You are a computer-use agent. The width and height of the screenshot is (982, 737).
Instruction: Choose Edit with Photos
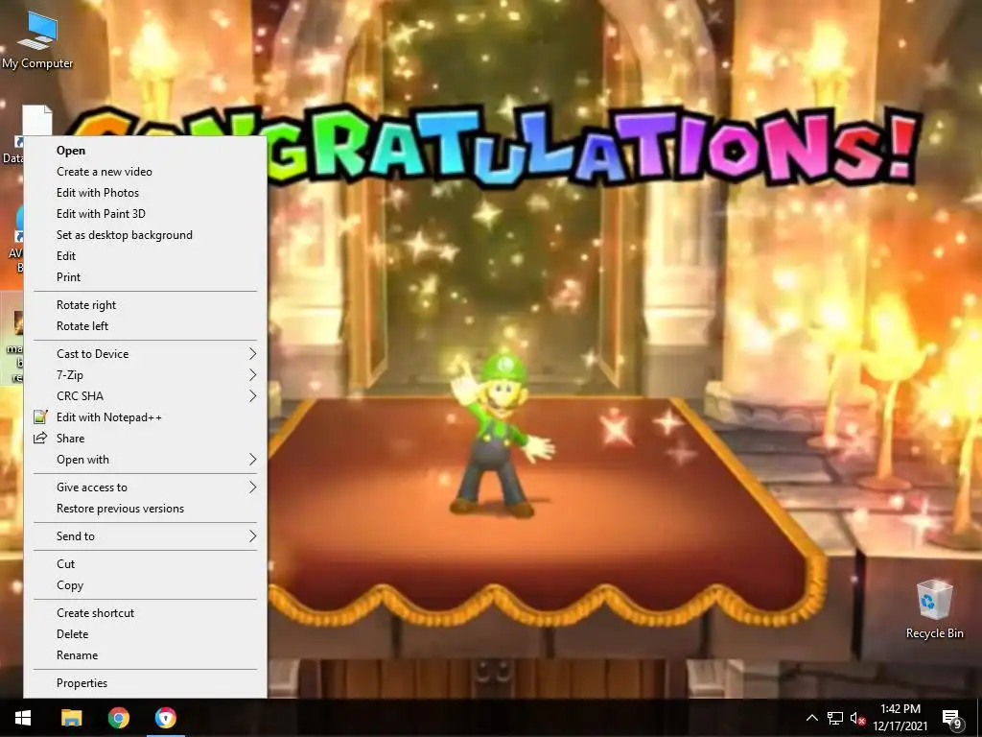(x=146, y=193)
